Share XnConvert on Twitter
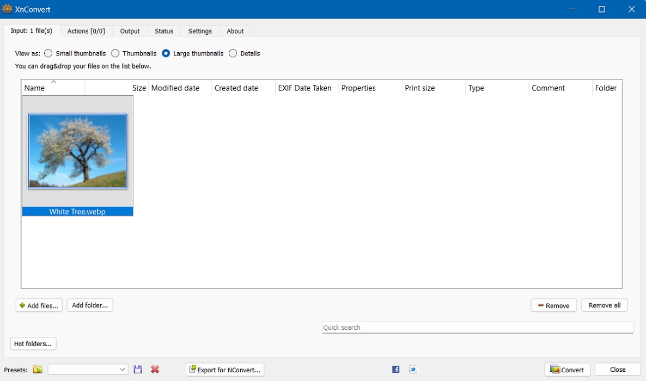The height and width of the screenshot is (381, 646). [413, 369]
